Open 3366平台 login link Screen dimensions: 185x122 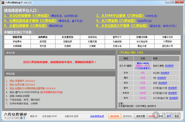click(121, 16)
